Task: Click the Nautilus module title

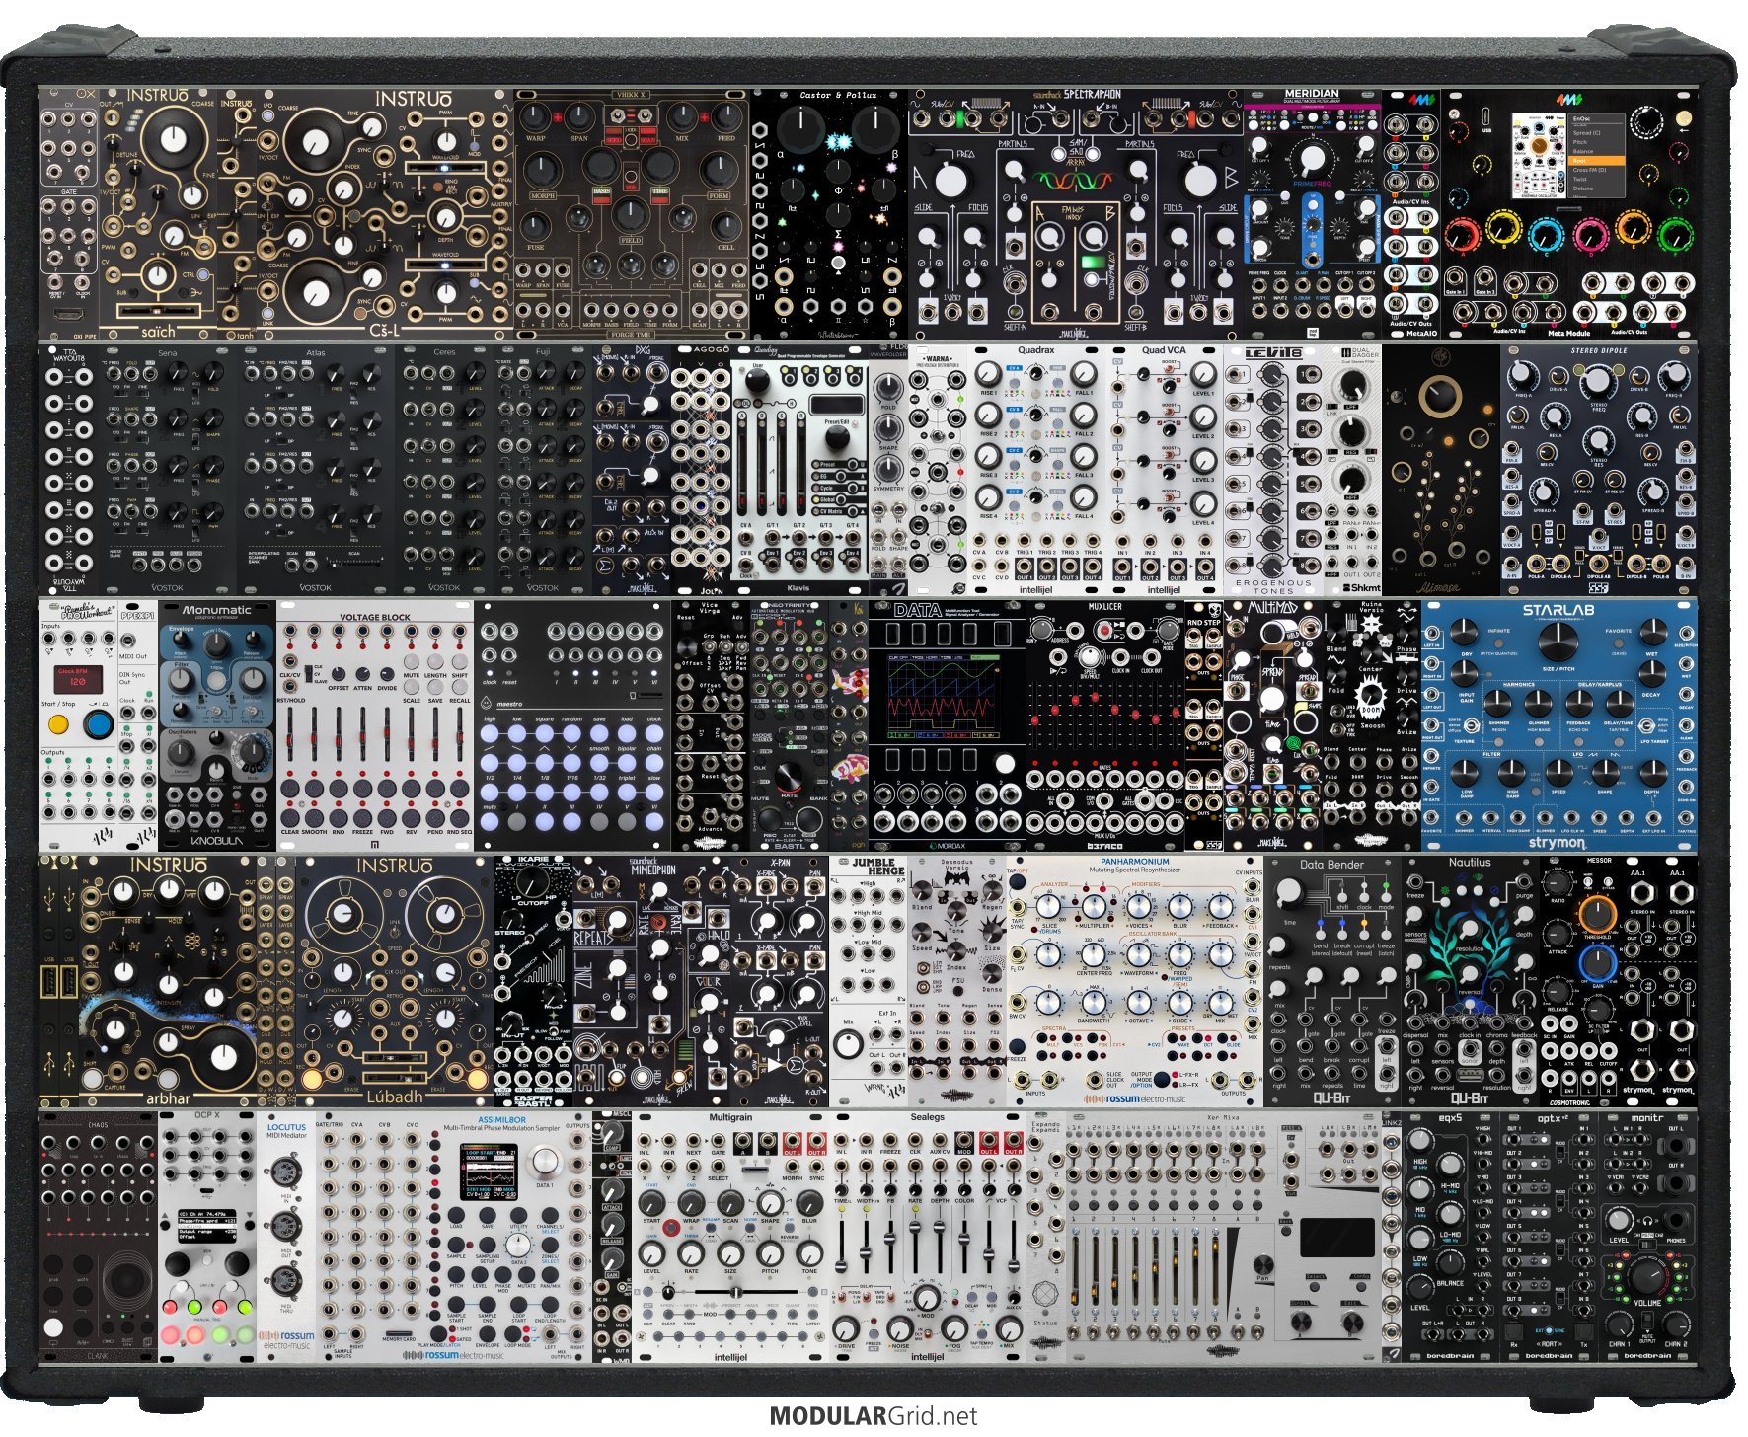Action: [x=1470, y=863]
